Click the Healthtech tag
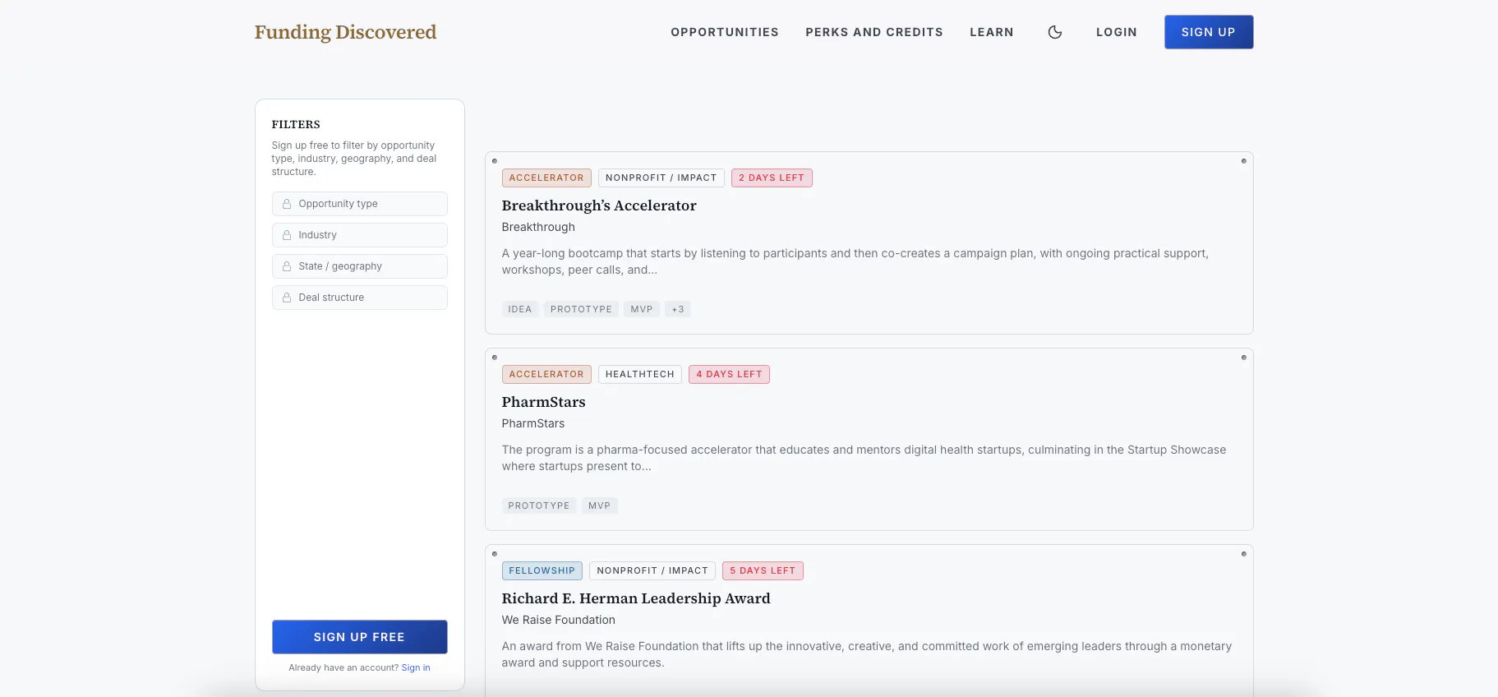 (639, 374)
